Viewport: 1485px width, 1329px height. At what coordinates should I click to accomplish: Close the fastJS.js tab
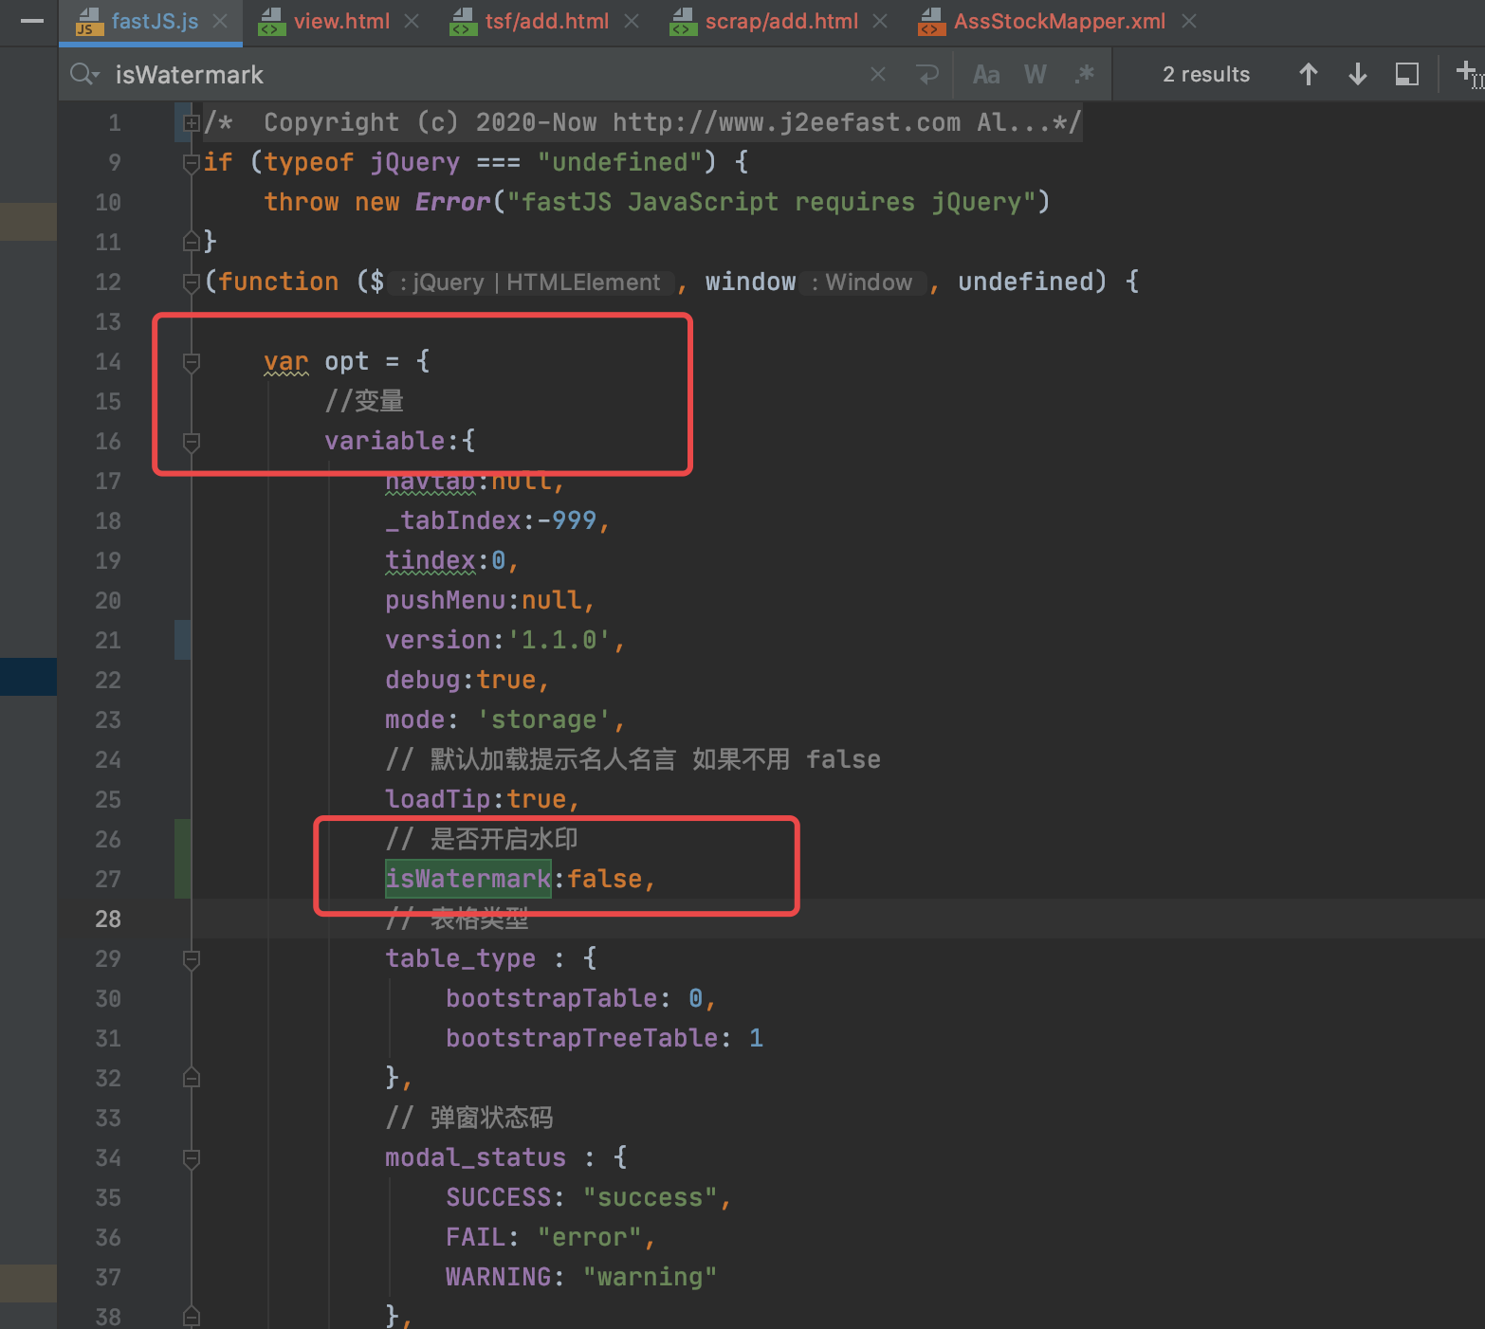[x=220, y=21]
